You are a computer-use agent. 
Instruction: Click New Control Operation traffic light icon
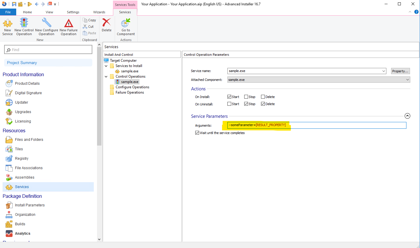click(24, 23)
